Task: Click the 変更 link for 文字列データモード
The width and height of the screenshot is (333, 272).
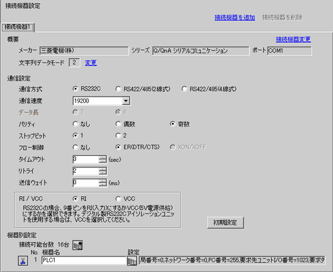Action: (x=91, y=63)
